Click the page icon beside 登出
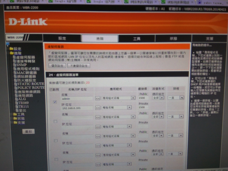This screenshot has height=171, width=228. point(17,111)
